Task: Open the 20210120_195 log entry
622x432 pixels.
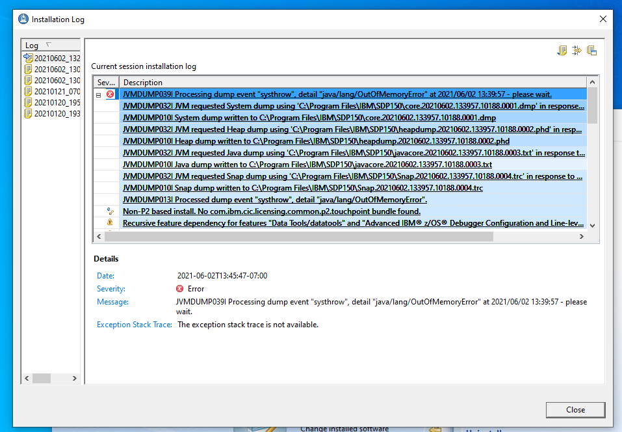Action: (x=52, y=102)
